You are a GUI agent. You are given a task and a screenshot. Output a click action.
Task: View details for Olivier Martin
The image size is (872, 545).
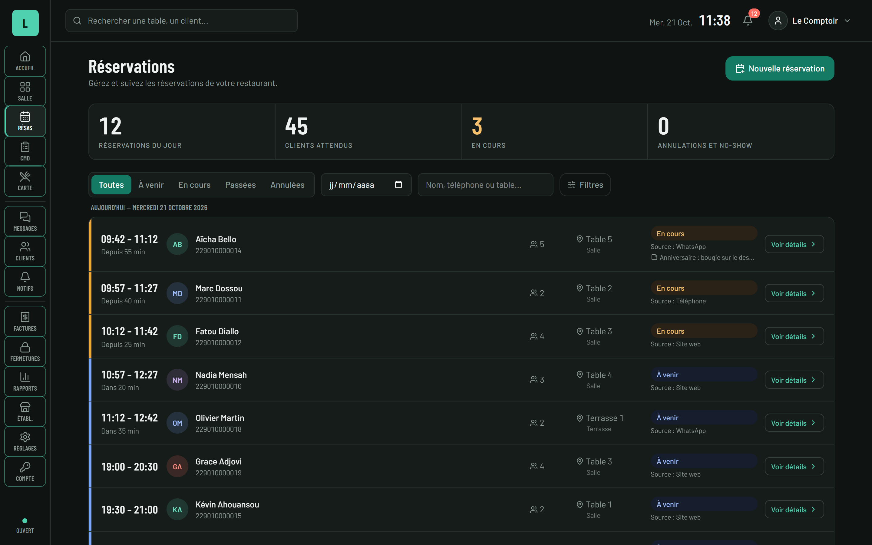click(794, 423)
